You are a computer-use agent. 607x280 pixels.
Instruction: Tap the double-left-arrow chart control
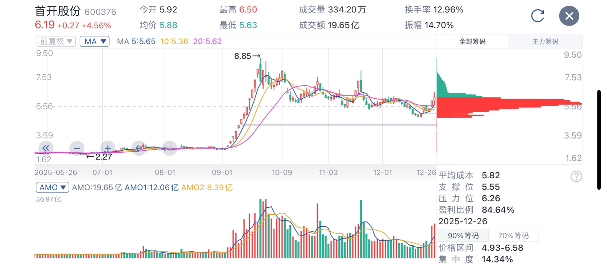coord(46,148)
